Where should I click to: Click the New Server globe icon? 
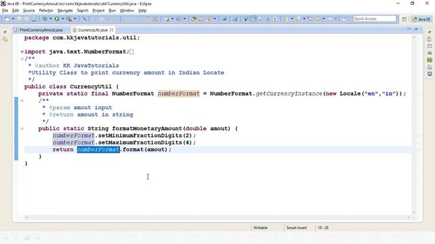(x=167, y=19)
